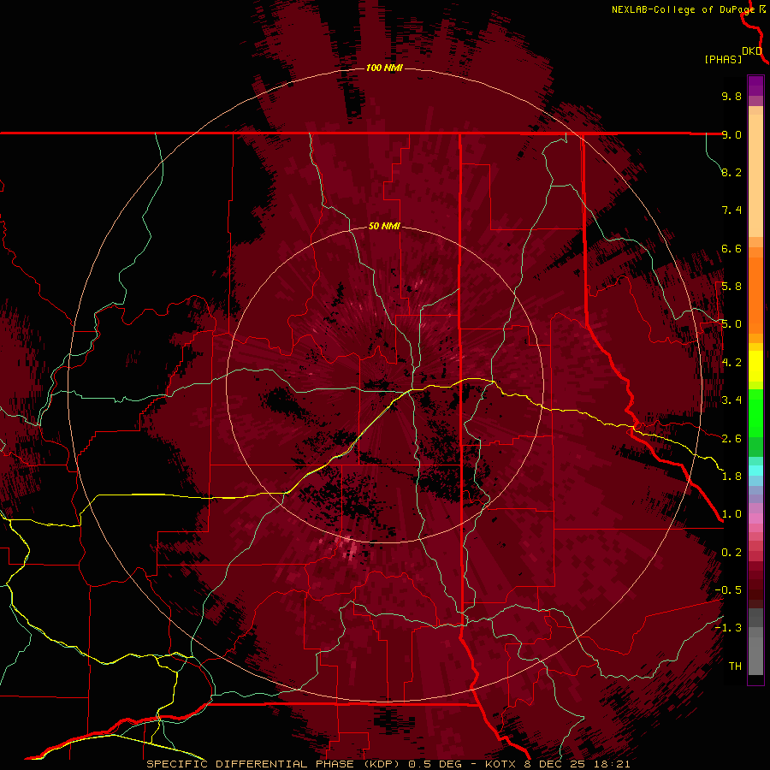This screenshot has width=770, height=770.
Task: Click the TH threshold label
Action: coord(735,666)
